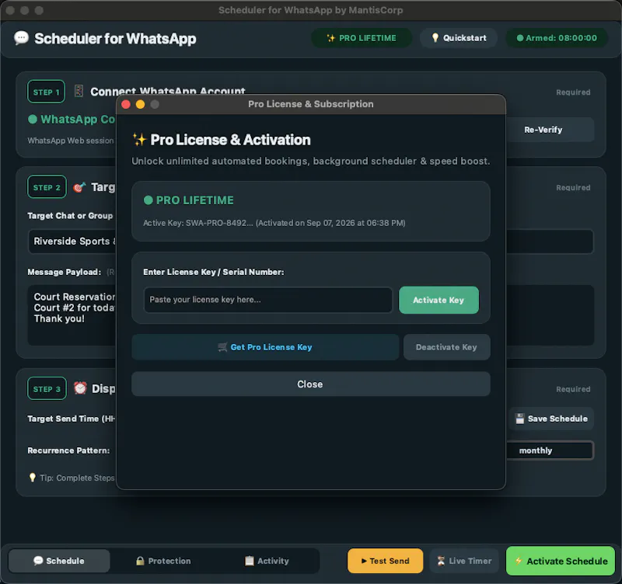This screenshot has height=584, width=622.
Task: Click the Save Schedule button
Action: click(x=551, y=419)
